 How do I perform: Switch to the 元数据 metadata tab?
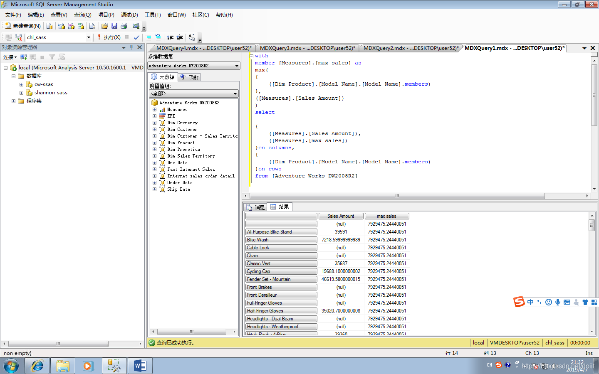pos(163,77)
